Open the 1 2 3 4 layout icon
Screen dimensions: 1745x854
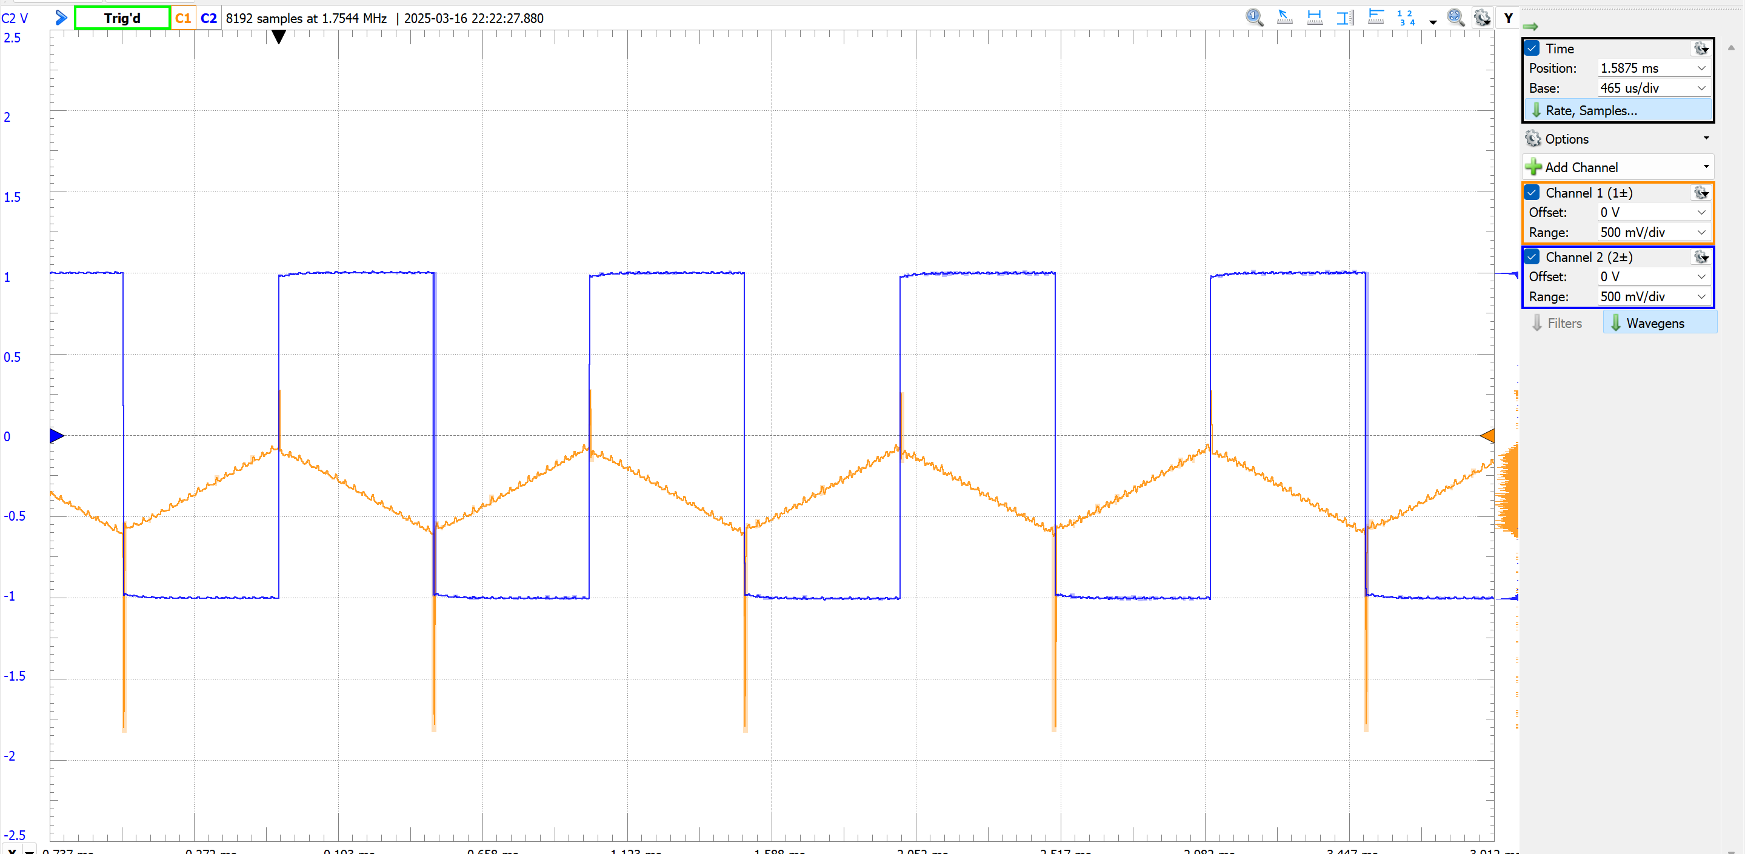(1406, 18)
